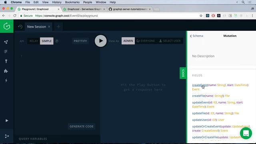256x144 pixels.
Task: Click the Graphcool logo icon
Action: (x=7, y=26)
